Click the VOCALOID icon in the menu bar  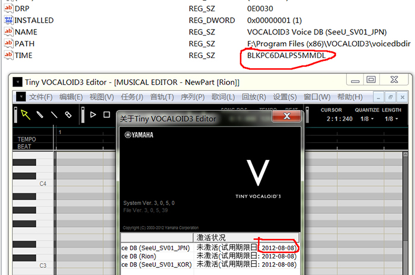(21, 97)
